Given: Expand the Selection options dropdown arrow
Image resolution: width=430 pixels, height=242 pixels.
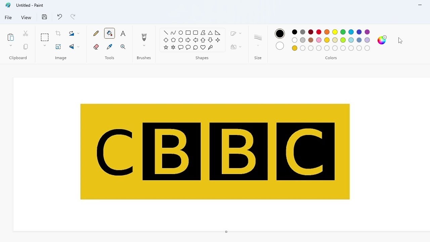Looking at the screenshot, I should coord(45,46).
